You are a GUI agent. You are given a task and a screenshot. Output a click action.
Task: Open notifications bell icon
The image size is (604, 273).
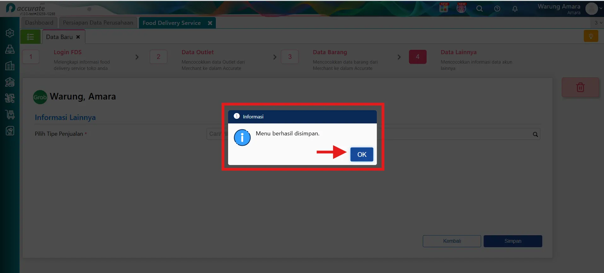515,9
